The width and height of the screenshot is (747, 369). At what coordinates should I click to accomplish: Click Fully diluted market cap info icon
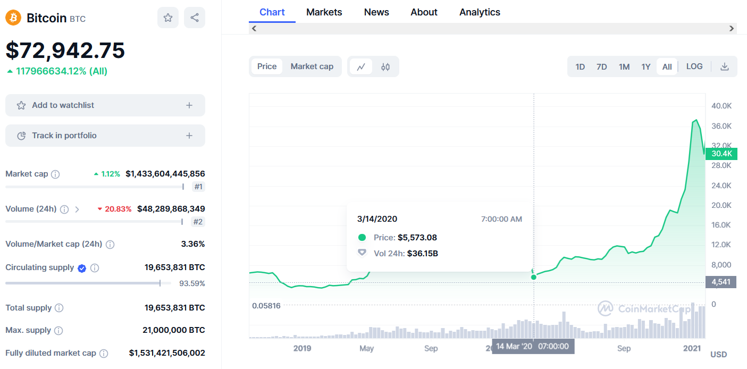(x=104, y=354)
